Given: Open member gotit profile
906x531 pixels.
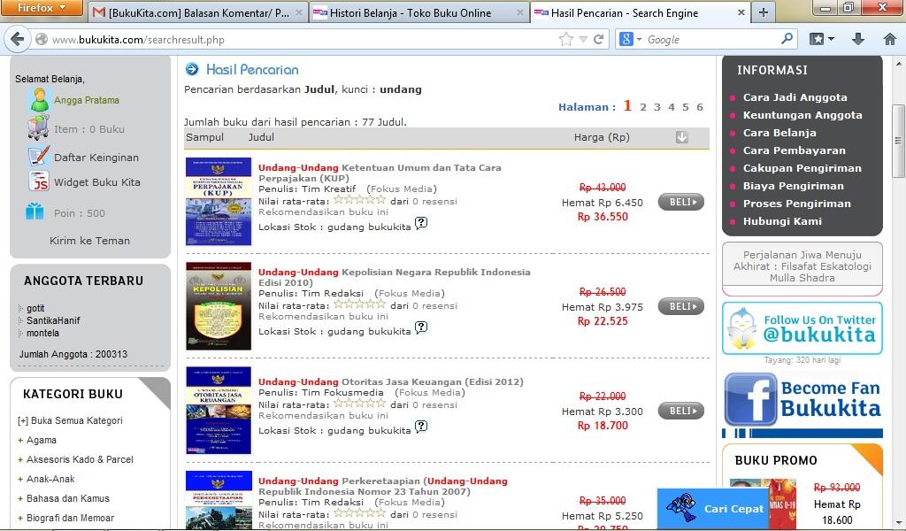Looking at the screenshot, I should pos(35,308).
